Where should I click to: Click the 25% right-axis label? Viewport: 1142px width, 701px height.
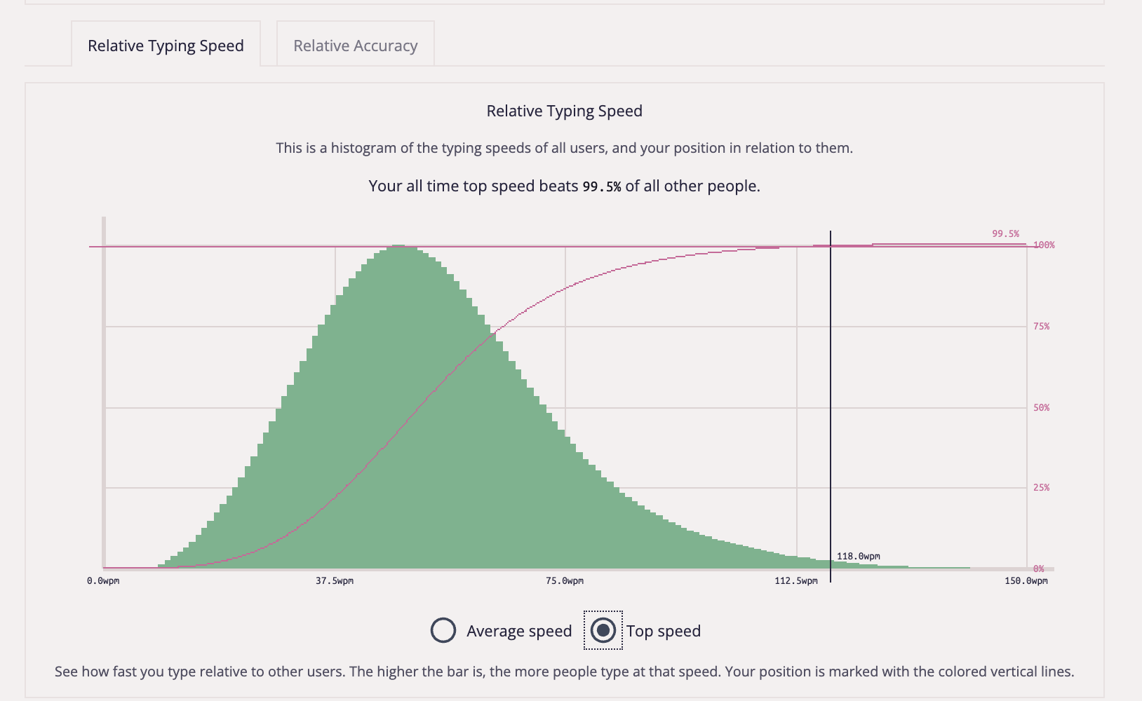point(1041,488)
